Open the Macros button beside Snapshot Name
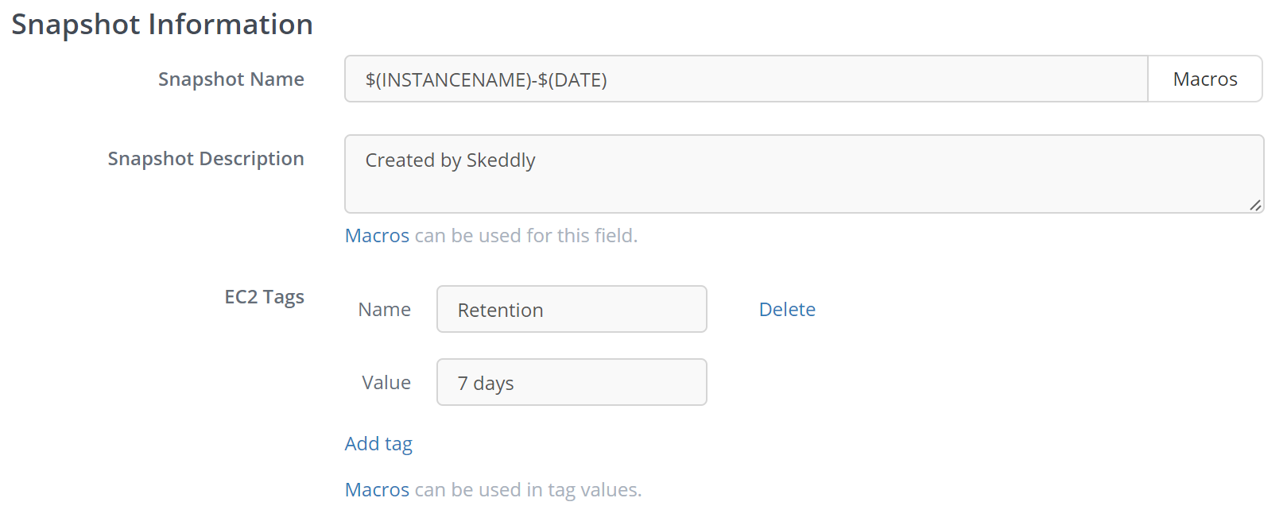The width and height of the screenshot is (1287, 525). click(x=1204, y=79)
